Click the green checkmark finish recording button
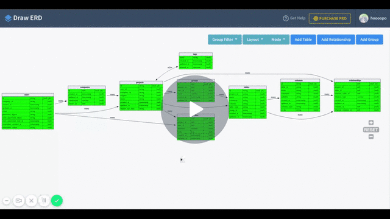Image resolution: width=390 pixels, height=219 pixels. 57,201
